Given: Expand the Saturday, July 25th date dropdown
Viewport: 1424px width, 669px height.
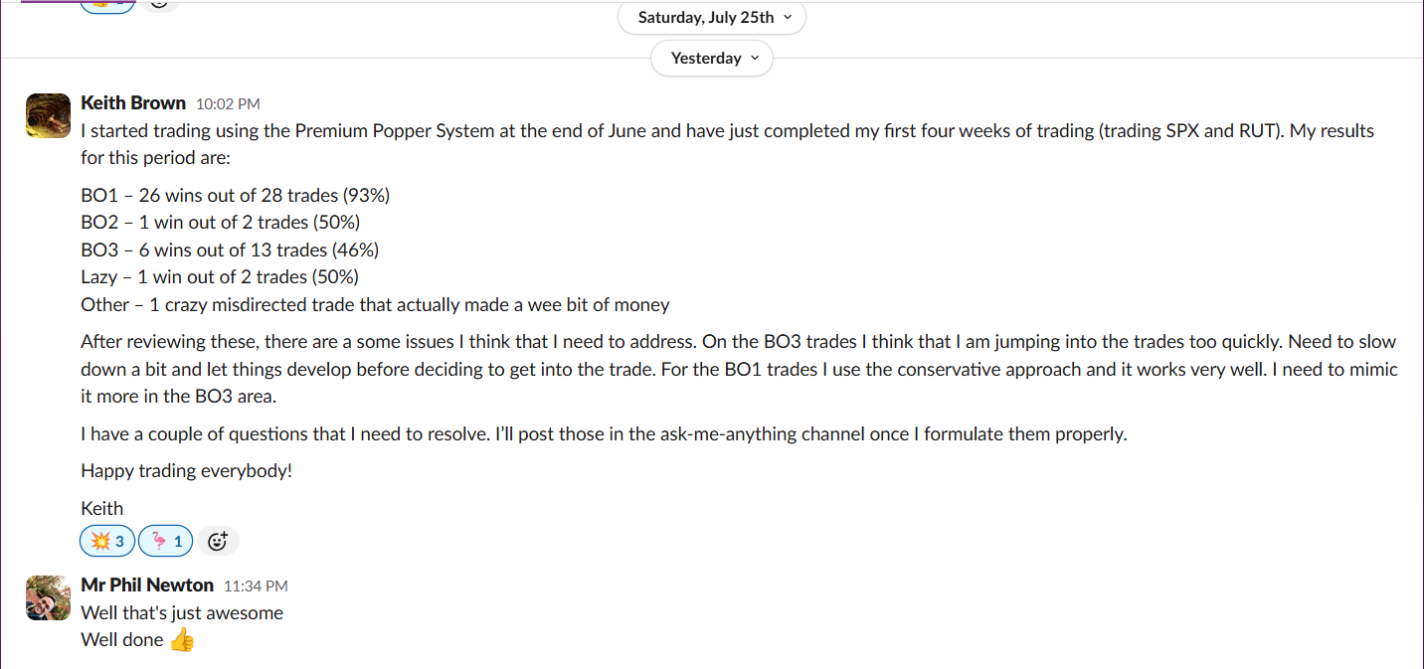Looking at the screenshot, I should point(712,17).
